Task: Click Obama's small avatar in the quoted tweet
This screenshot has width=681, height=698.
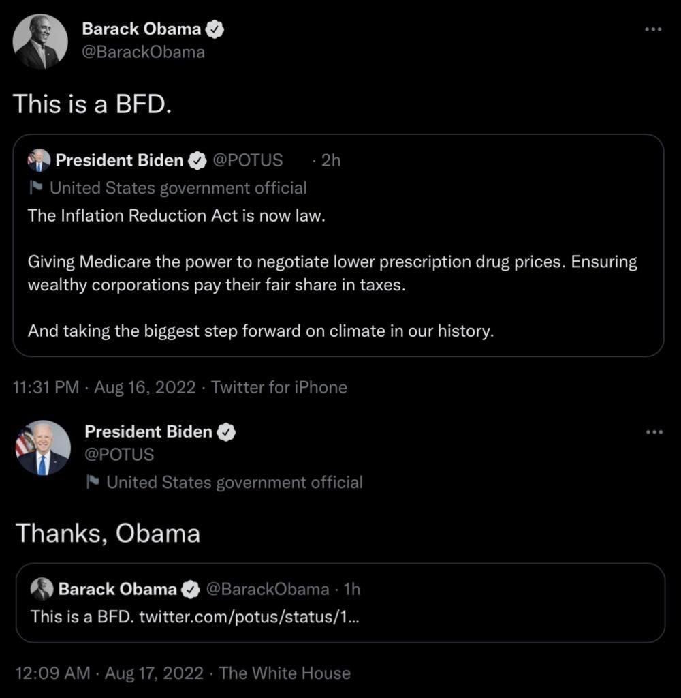Action: click(x=42, y=589)
